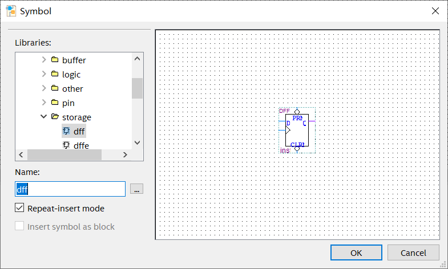This screenshot has height=269, width=448.
Task: Click the libraries scroll left arrow
Action: point(21,154)
